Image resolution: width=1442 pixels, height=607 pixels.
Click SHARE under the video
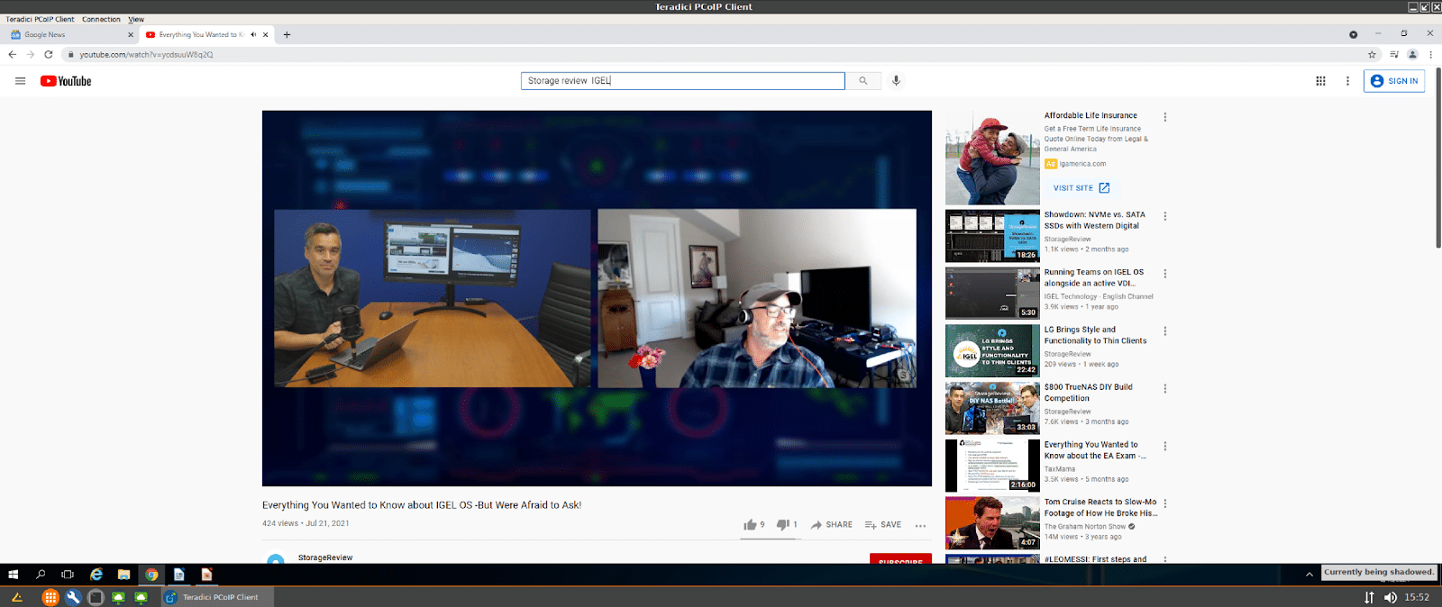point(831,524)
